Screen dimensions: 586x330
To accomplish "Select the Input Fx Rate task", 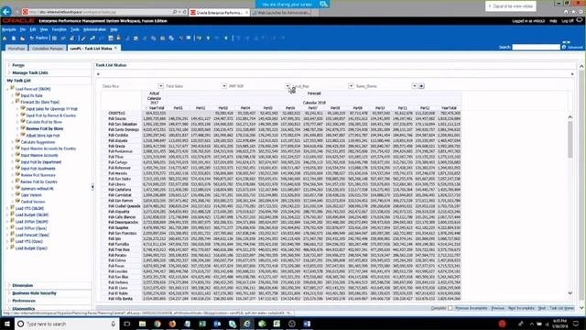I will pos(31,95).
